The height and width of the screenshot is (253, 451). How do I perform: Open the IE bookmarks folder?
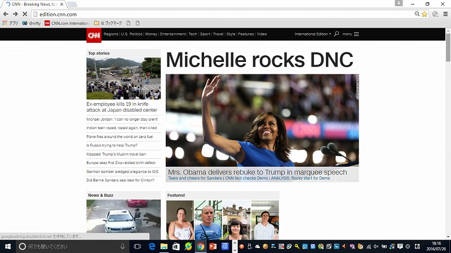(x=108, y=23)
